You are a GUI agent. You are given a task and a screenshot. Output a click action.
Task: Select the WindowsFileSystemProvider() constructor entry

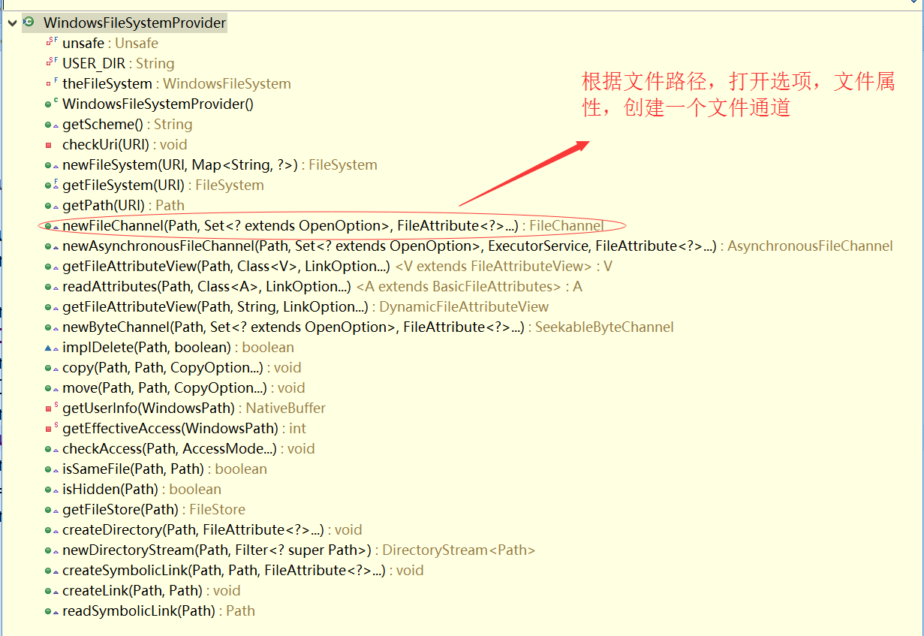point(158,104)
